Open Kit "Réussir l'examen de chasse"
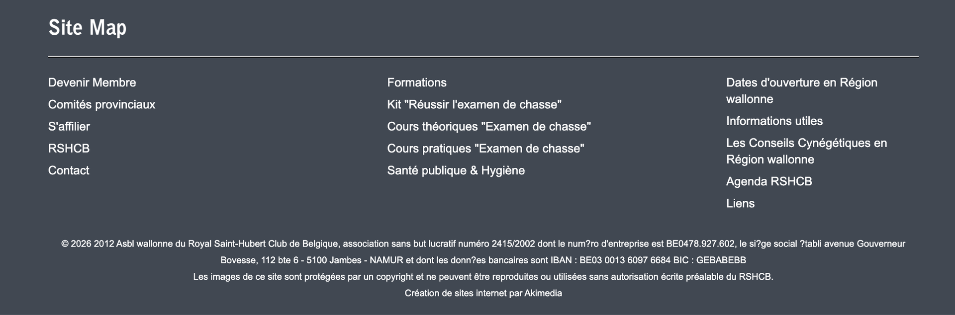 tap(475, 104)
